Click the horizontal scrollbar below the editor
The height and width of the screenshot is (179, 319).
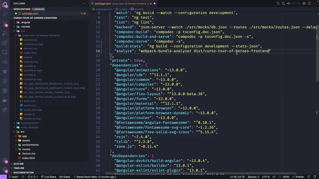(200, 174)
